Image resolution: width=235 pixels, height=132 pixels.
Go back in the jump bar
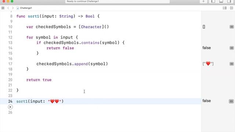(x=8, y=8)
